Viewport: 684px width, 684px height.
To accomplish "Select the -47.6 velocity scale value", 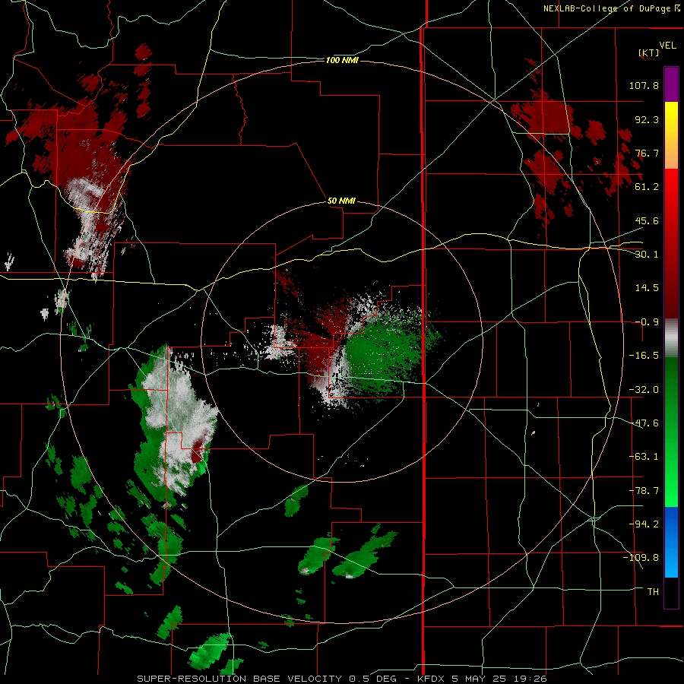I will (x=644, y=423).
